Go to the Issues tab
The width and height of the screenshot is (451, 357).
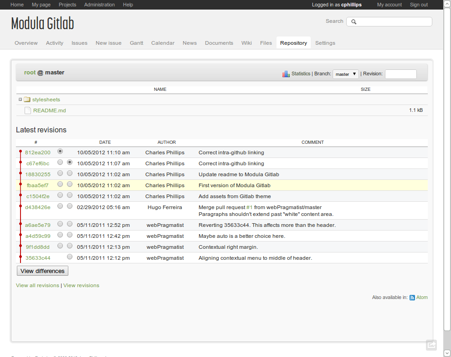point(79,43)
